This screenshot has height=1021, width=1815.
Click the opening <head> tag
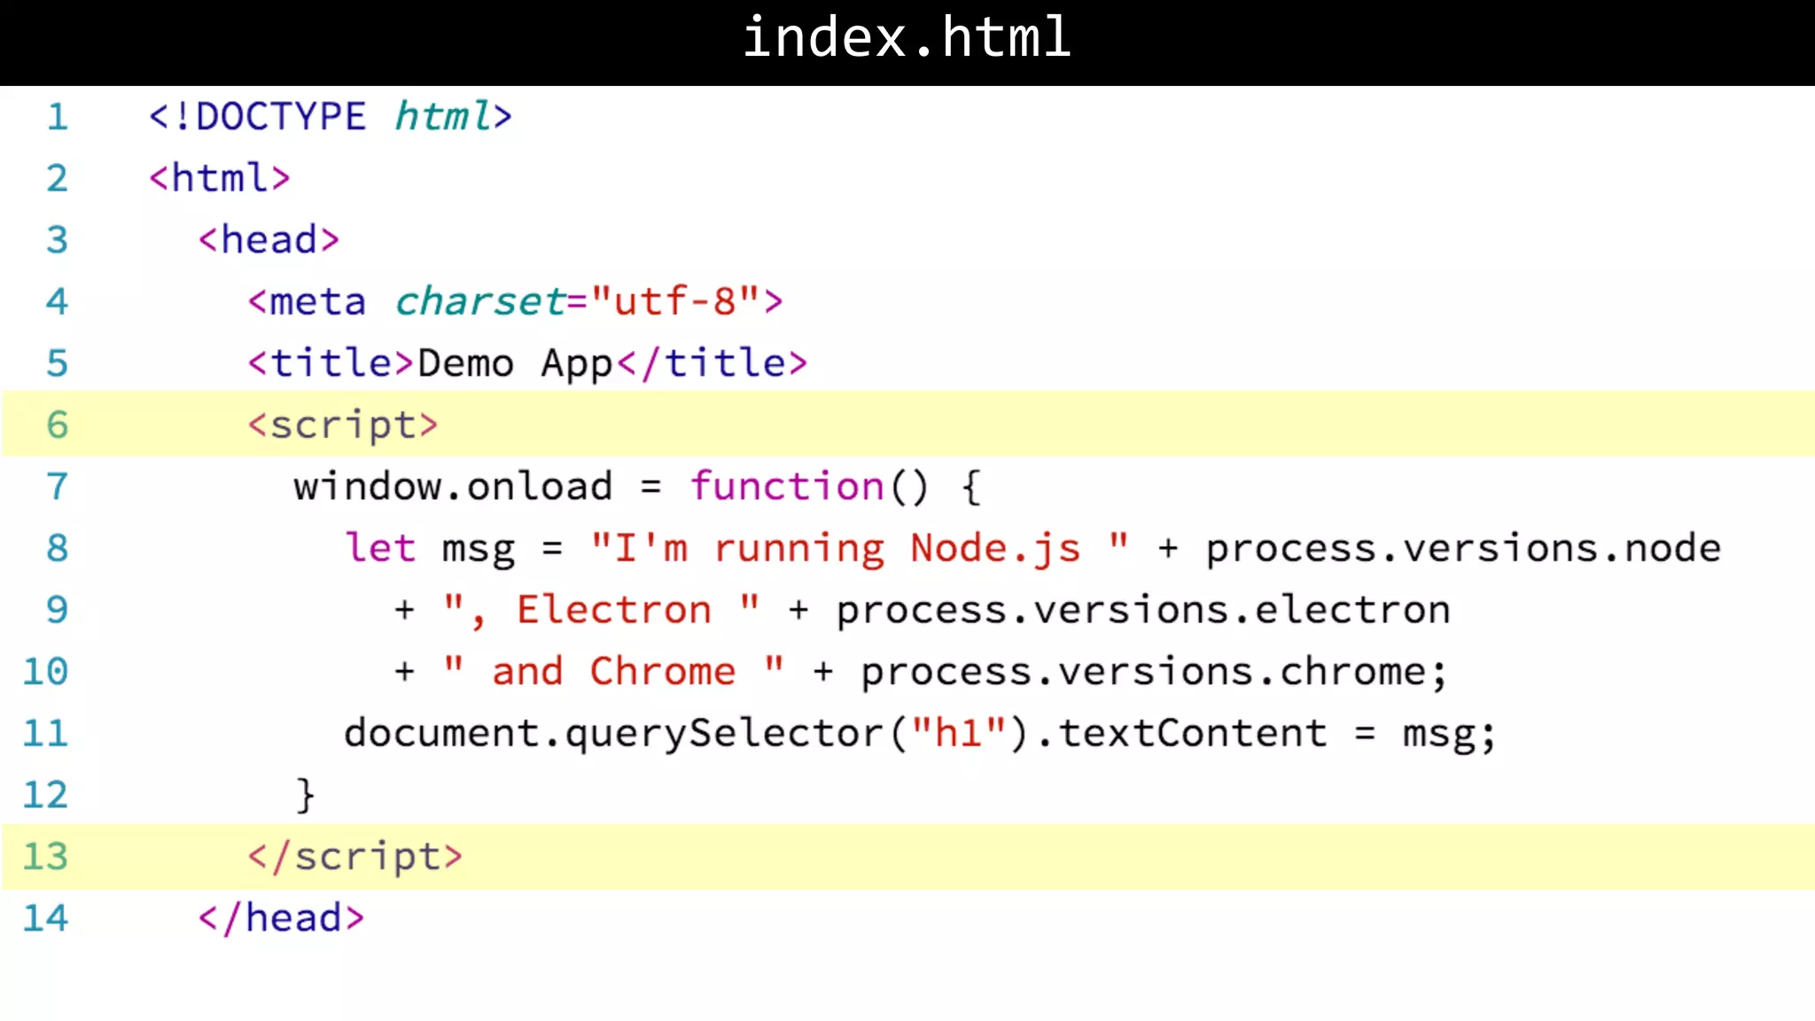pos(269,239)
